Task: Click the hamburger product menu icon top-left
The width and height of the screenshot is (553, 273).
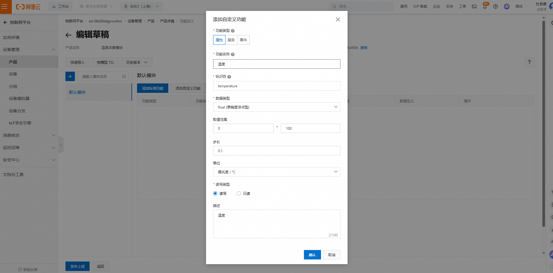Action: [x=5, y=6]
